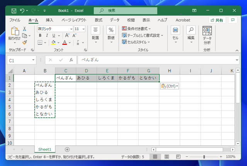Switch to Page Layout view

[x=167, y=157]
